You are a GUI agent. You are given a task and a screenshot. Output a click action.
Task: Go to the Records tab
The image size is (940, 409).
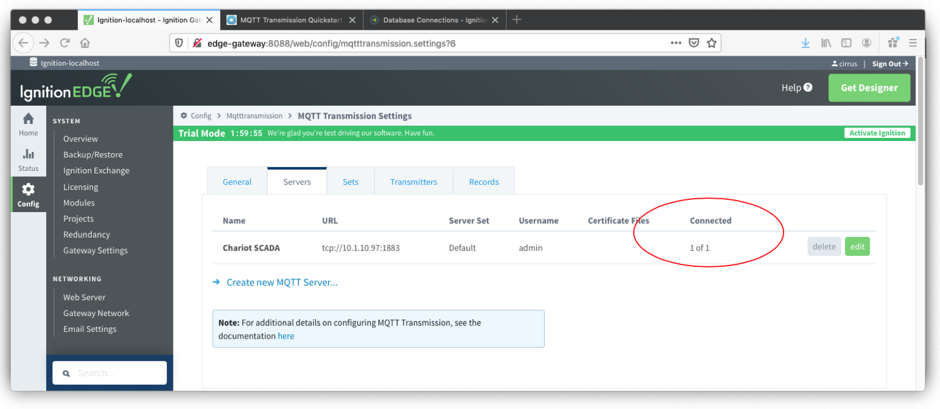484,182
